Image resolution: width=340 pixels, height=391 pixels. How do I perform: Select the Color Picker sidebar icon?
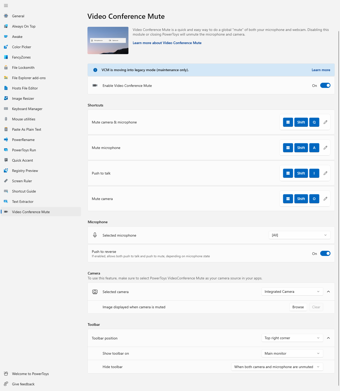pos(6,47)
